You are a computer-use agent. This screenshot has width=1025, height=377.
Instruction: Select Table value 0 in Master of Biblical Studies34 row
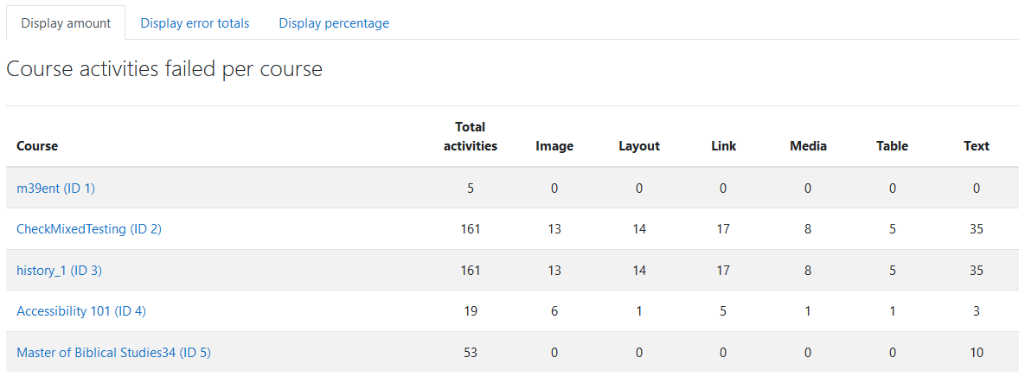[x=893, y=353]
